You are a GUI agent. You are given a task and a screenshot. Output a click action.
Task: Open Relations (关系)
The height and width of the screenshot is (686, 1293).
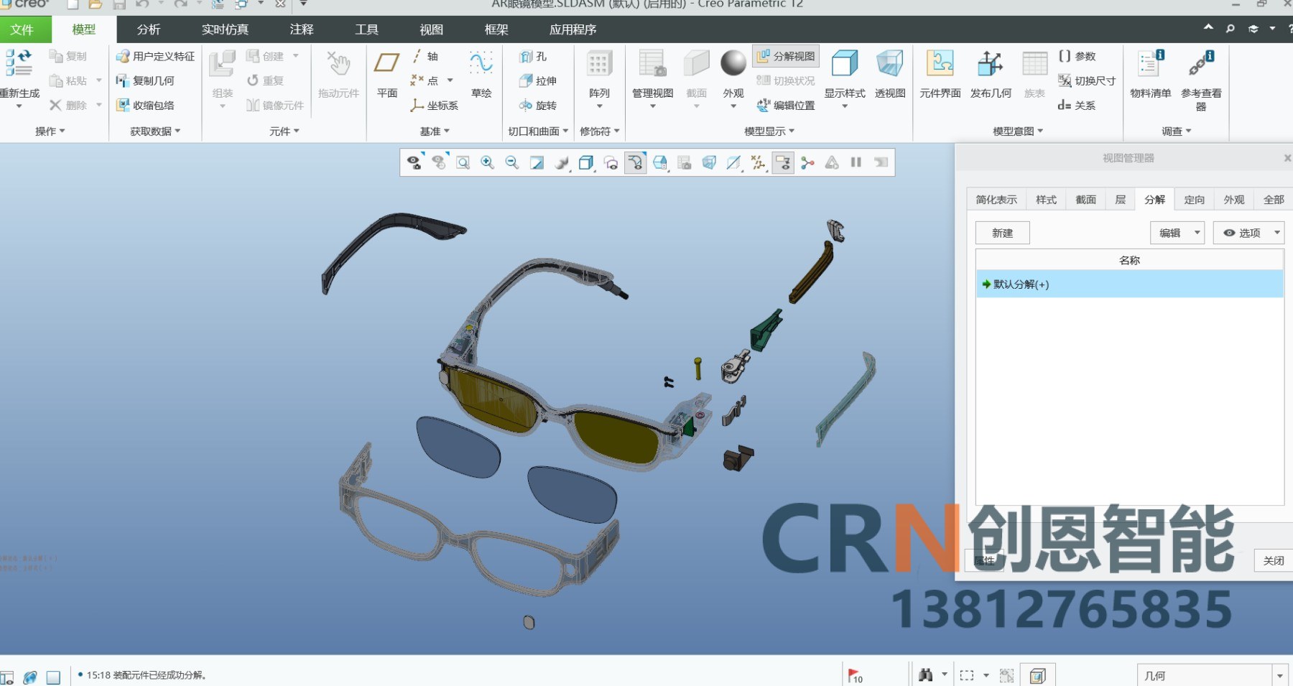1077,105
